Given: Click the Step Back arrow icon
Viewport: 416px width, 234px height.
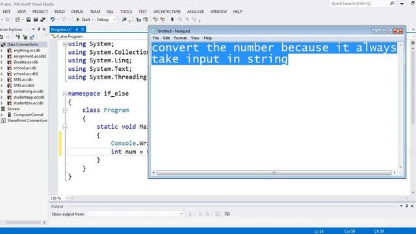Looking at the screenshot, I should (x=155, y=19).
